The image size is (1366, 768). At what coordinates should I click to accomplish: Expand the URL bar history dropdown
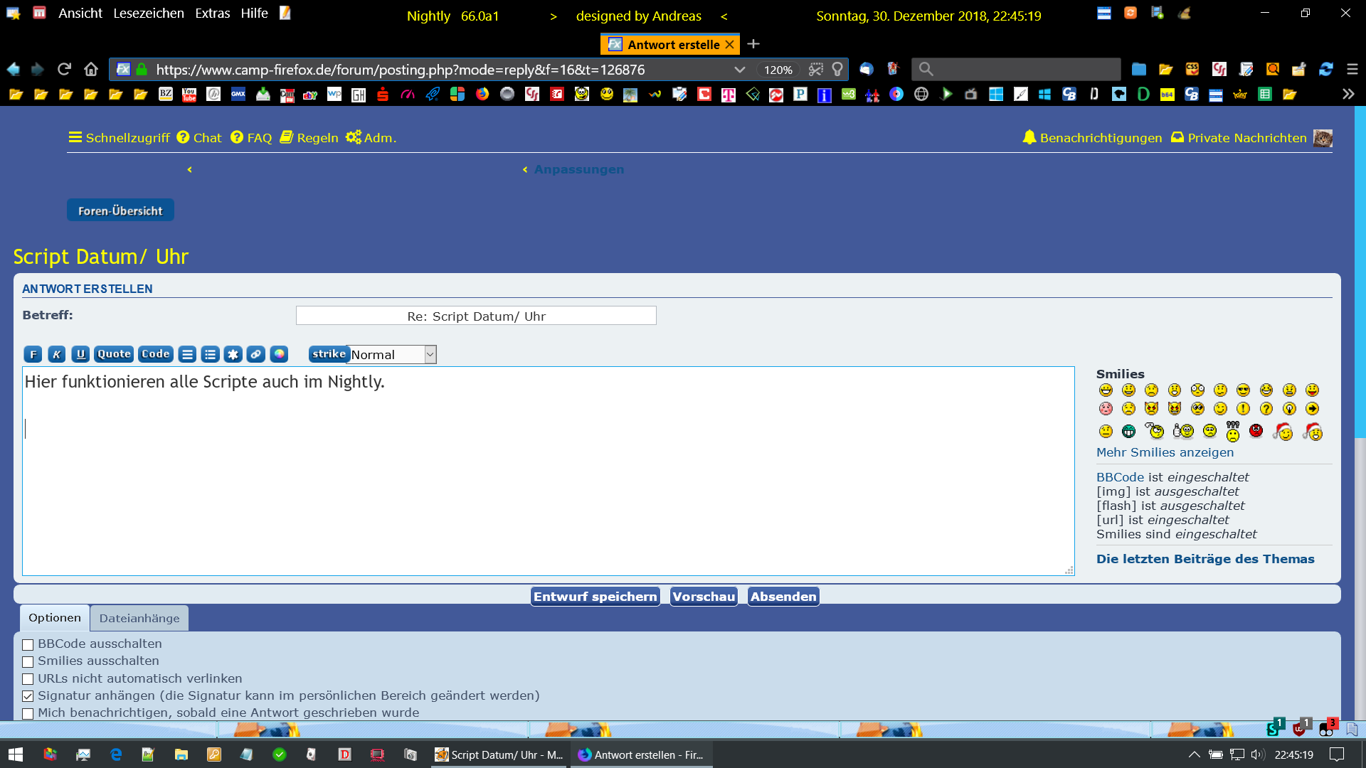tap(739, 70)
